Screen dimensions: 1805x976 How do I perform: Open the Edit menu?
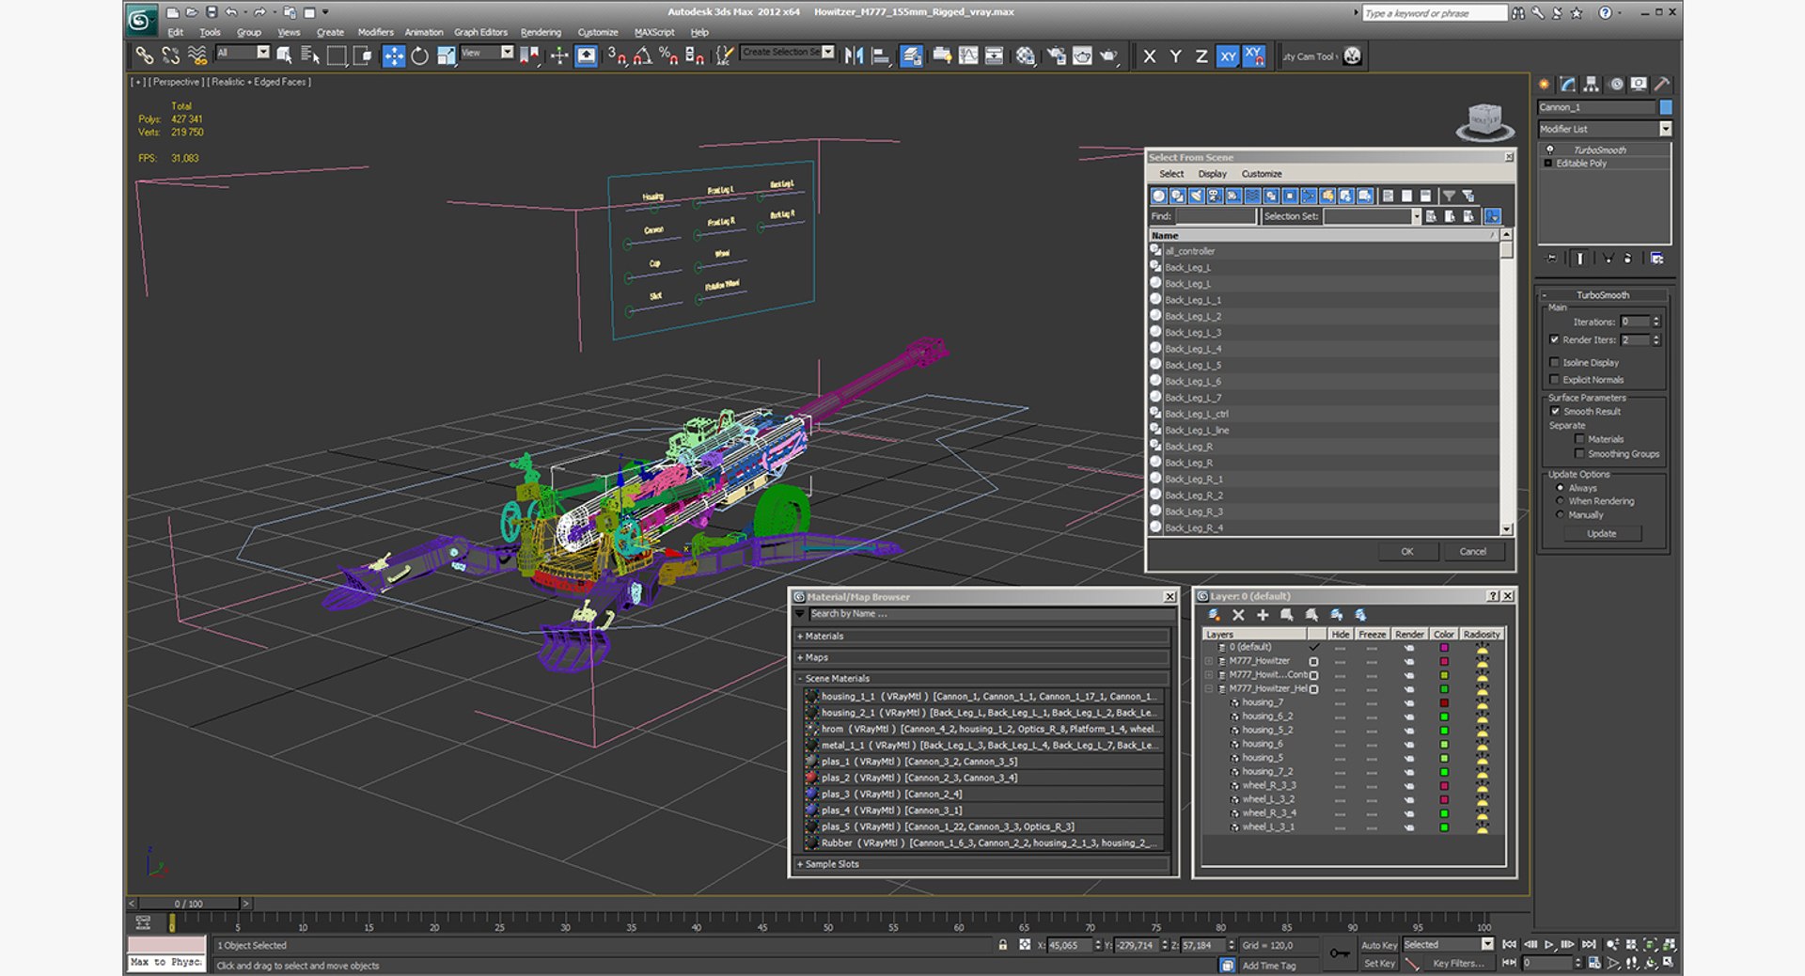pos(176,32)
